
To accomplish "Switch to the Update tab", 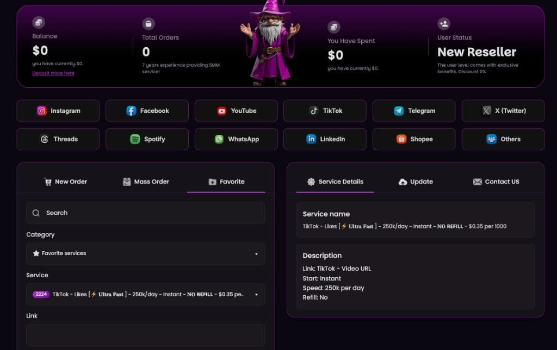I will tap(416, 182).
